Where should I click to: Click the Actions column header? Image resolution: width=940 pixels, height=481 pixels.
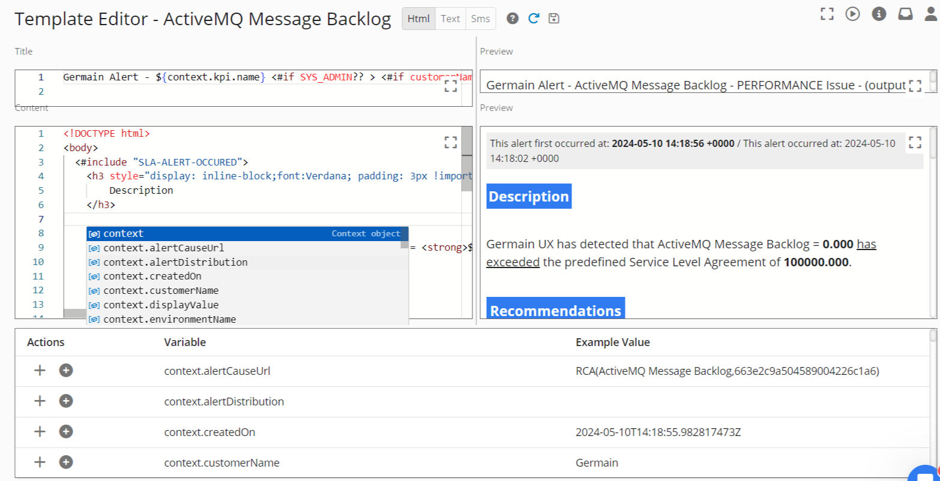click(46, 342)
